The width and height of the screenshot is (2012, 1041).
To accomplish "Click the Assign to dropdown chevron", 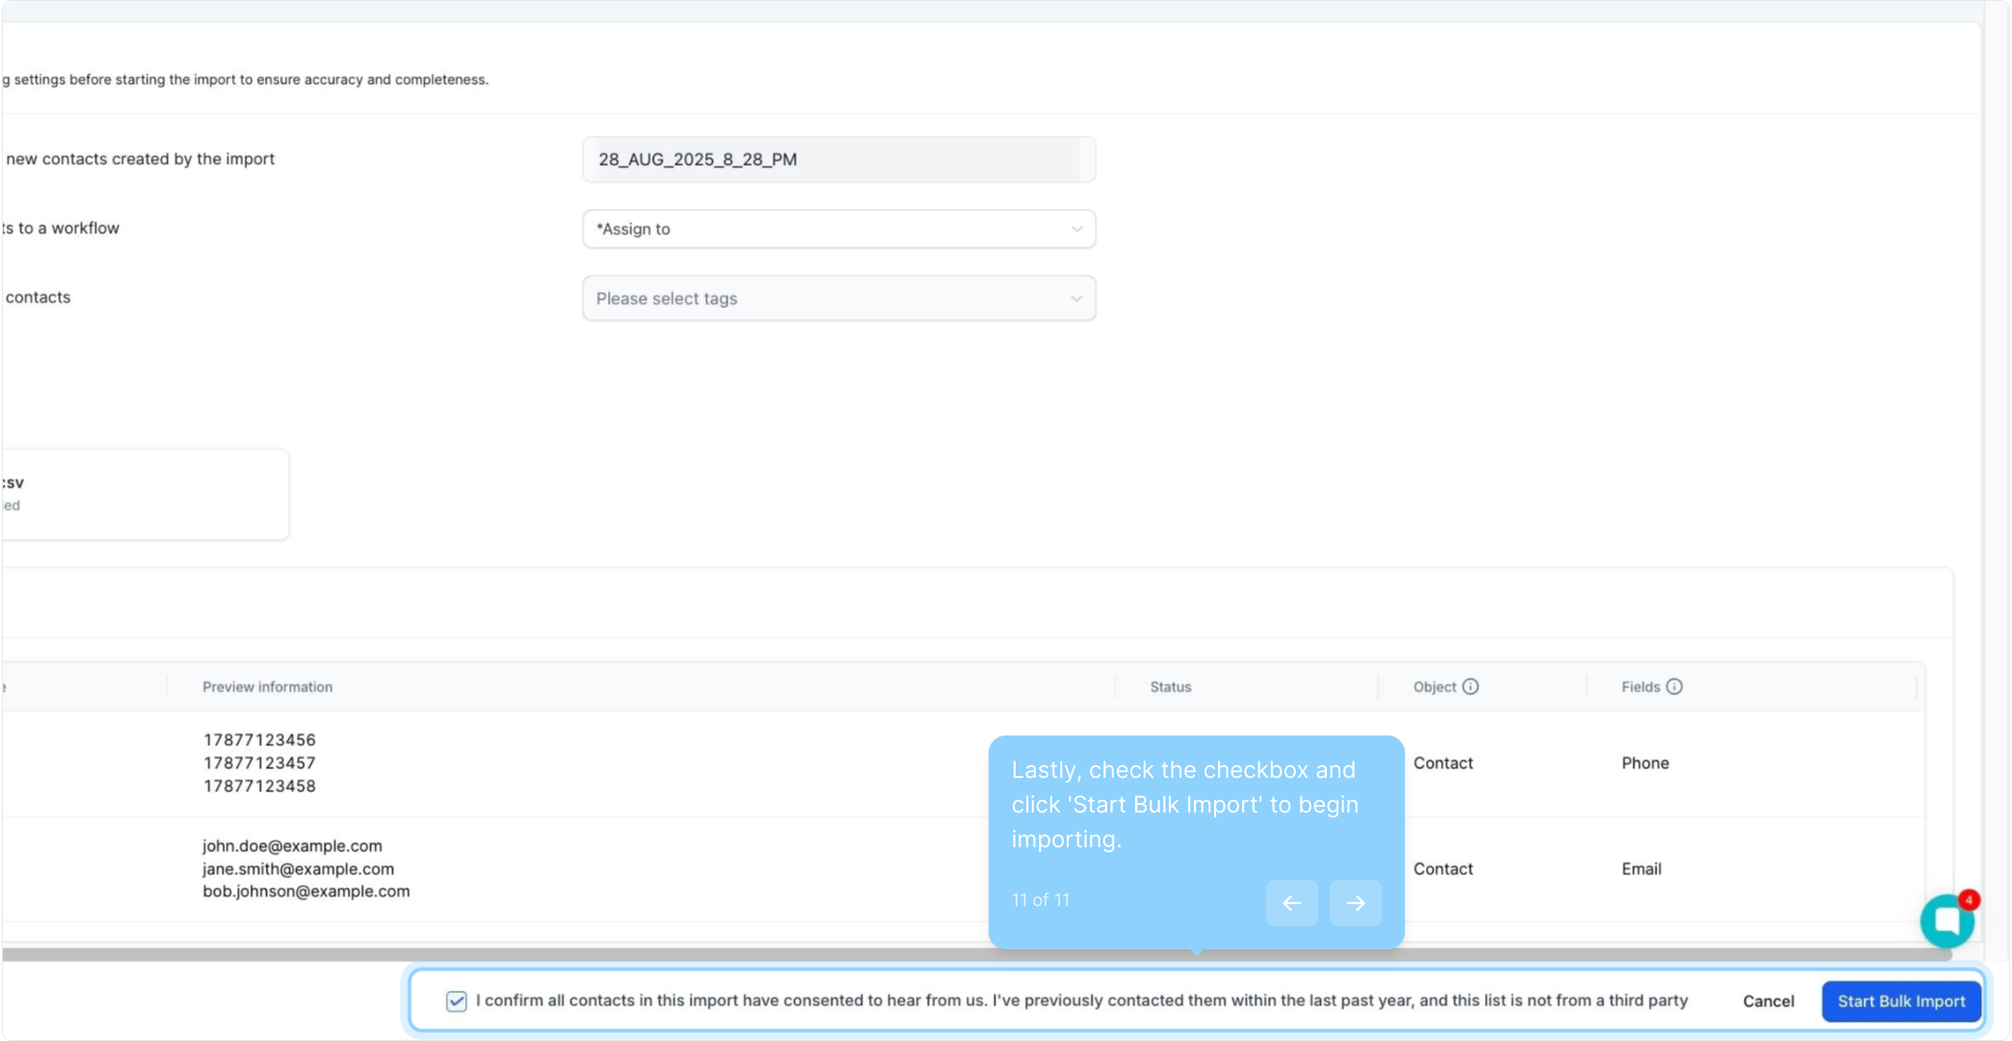I will 1076,229.
